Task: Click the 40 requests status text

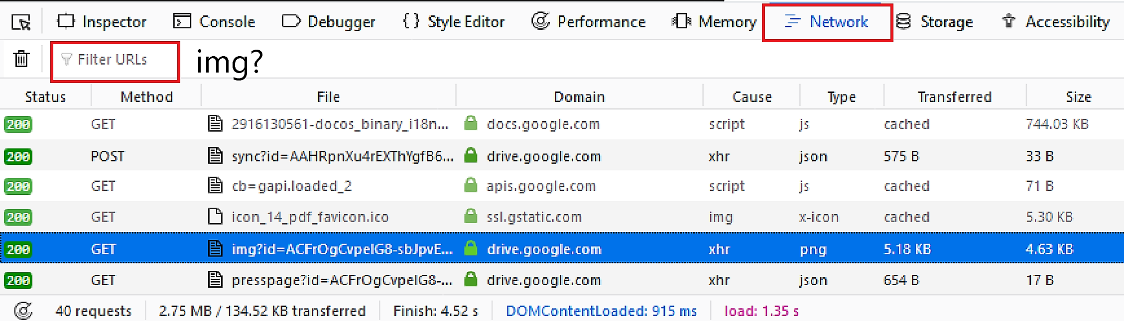Action: click(93, 311)
